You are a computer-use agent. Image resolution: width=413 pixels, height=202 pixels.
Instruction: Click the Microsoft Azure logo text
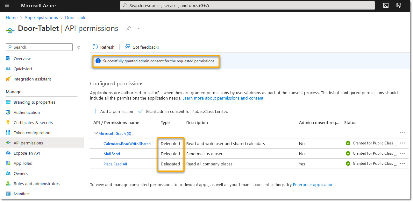tap(38, 5)
